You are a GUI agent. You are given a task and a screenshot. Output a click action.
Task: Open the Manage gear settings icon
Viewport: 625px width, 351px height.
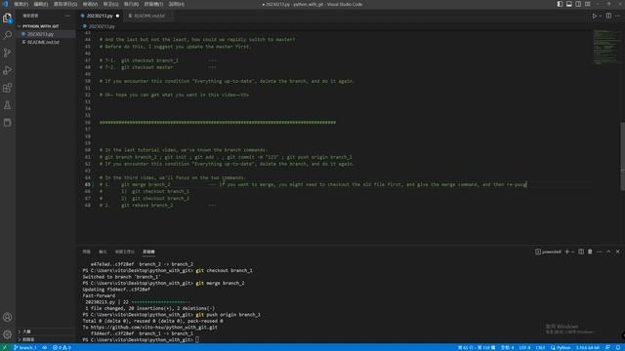(7, 334)
